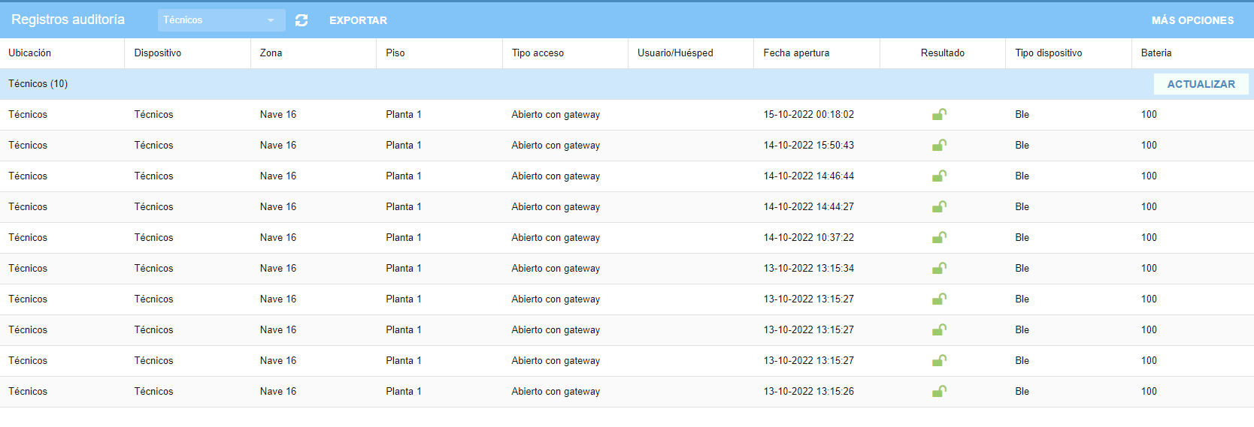This screenshot has width=1254, height=427.
Task: Select the row dated 13-10-2022 13:15:34
Action: pos(627,269)
